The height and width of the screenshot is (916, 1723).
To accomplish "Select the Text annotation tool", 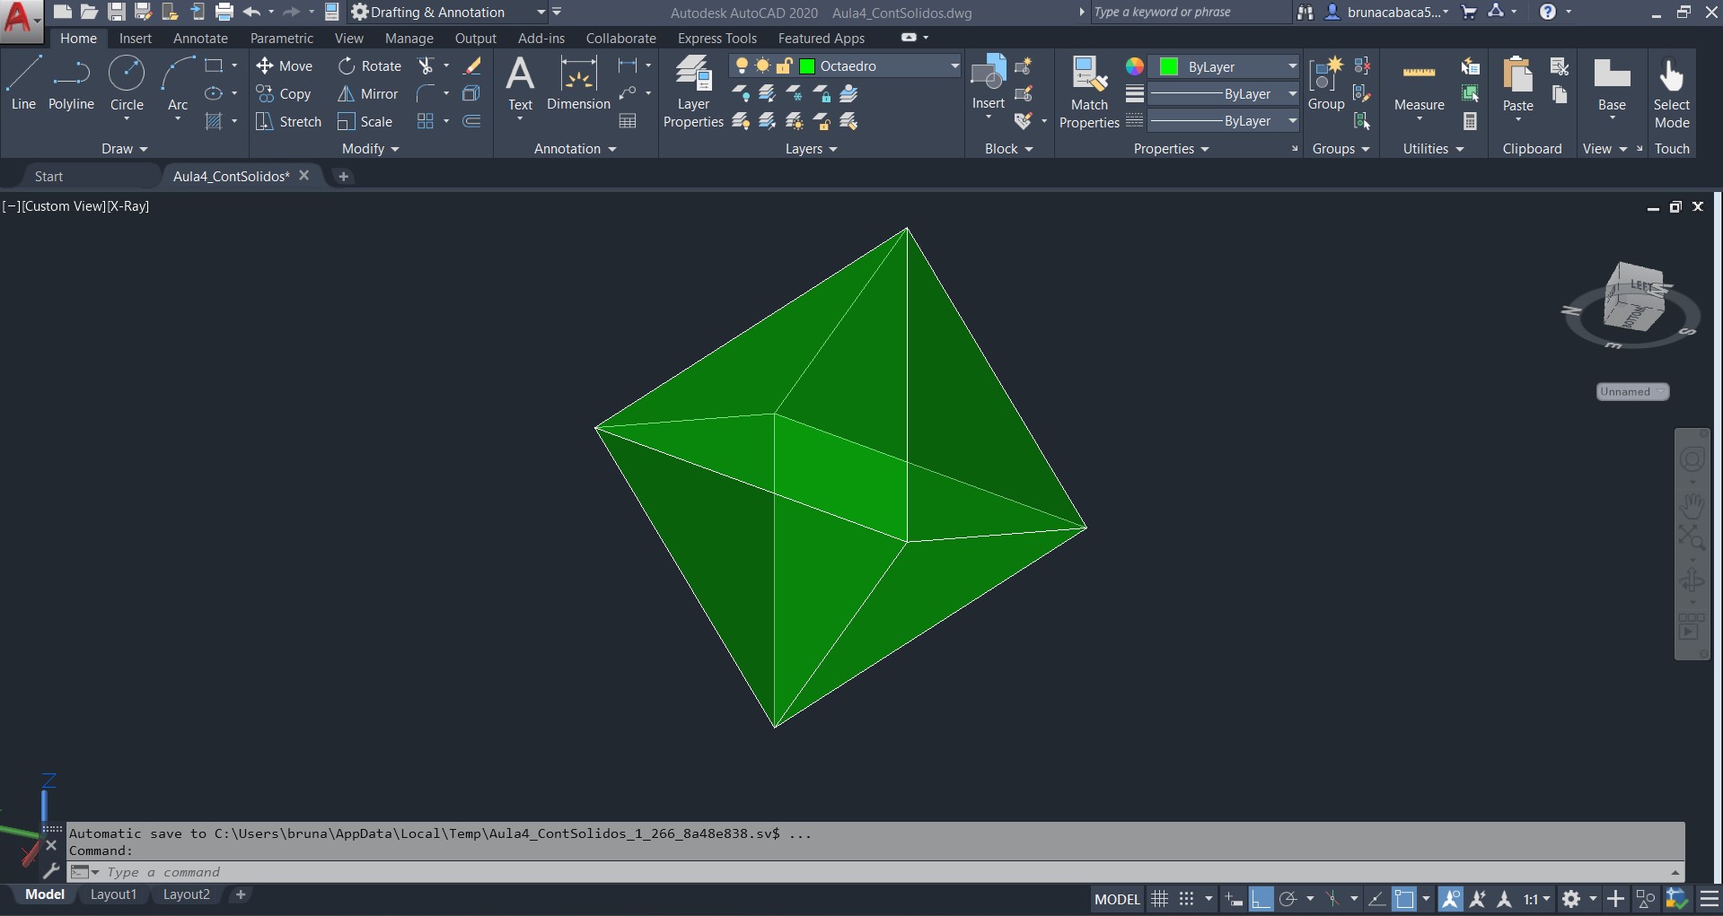I will (x=520, y=83).
